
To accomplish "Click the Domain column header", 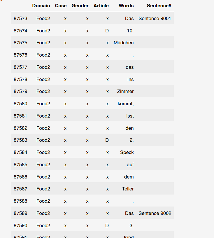I will [x=41, y=6].
